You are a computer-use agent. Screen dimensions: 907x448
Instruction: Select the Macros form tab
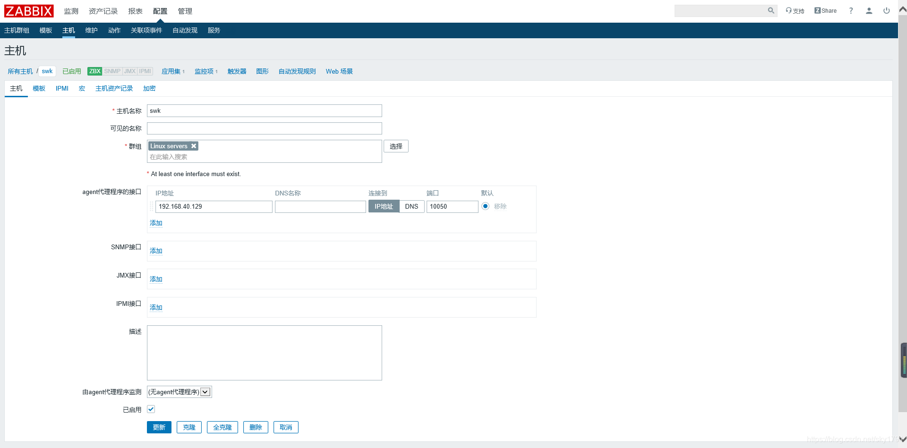[x=82, y=88]
